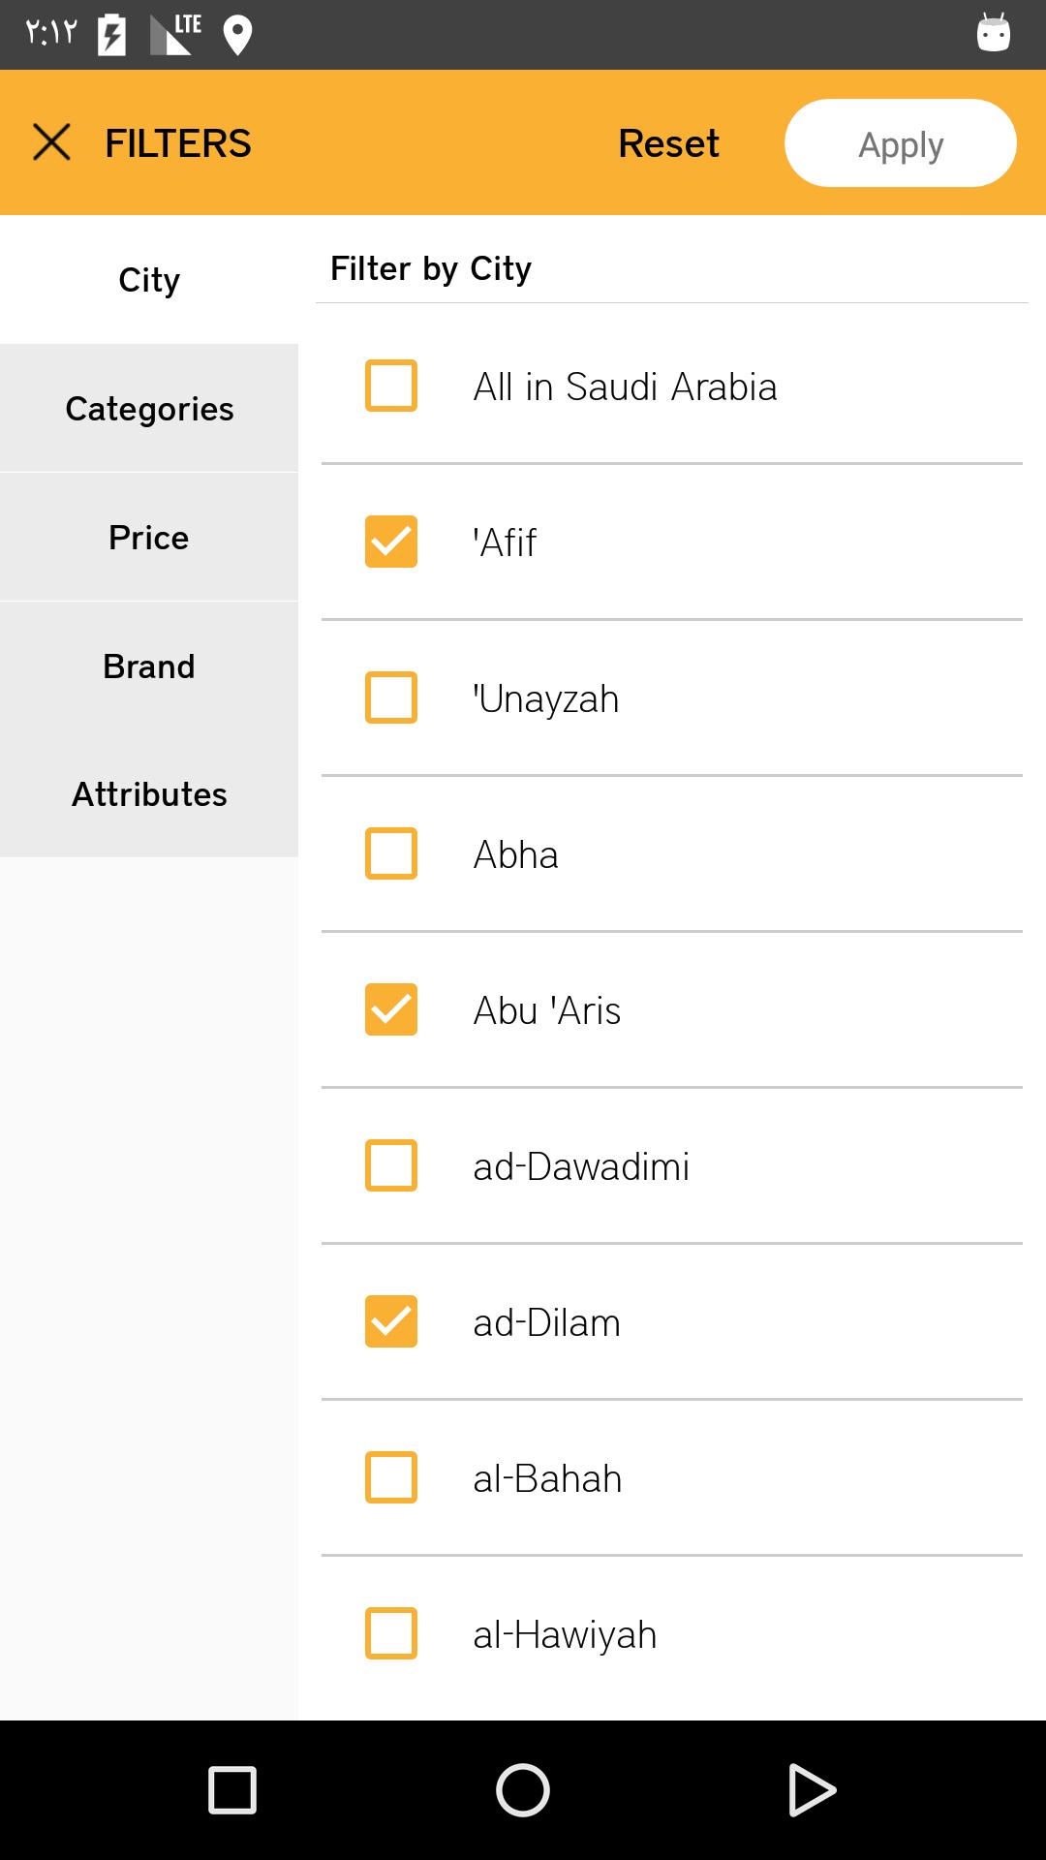
Task: Tap the Android debug icon in status bar
Action: click(994, 32)
